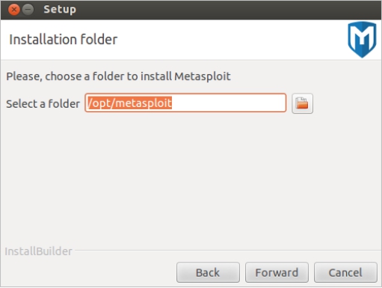
Task: Click the Installation folder heading
Action: pyautogui.click(x=63, y=40)
